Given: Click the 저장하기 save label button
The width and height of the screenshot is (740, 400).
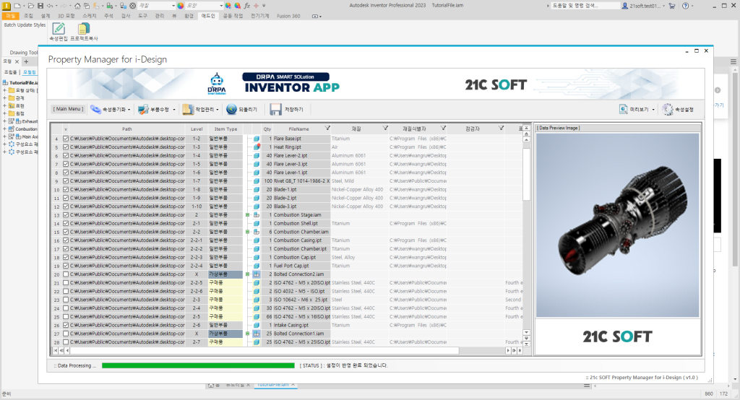Looking at the screenshot, I should (x=293, y=110).
